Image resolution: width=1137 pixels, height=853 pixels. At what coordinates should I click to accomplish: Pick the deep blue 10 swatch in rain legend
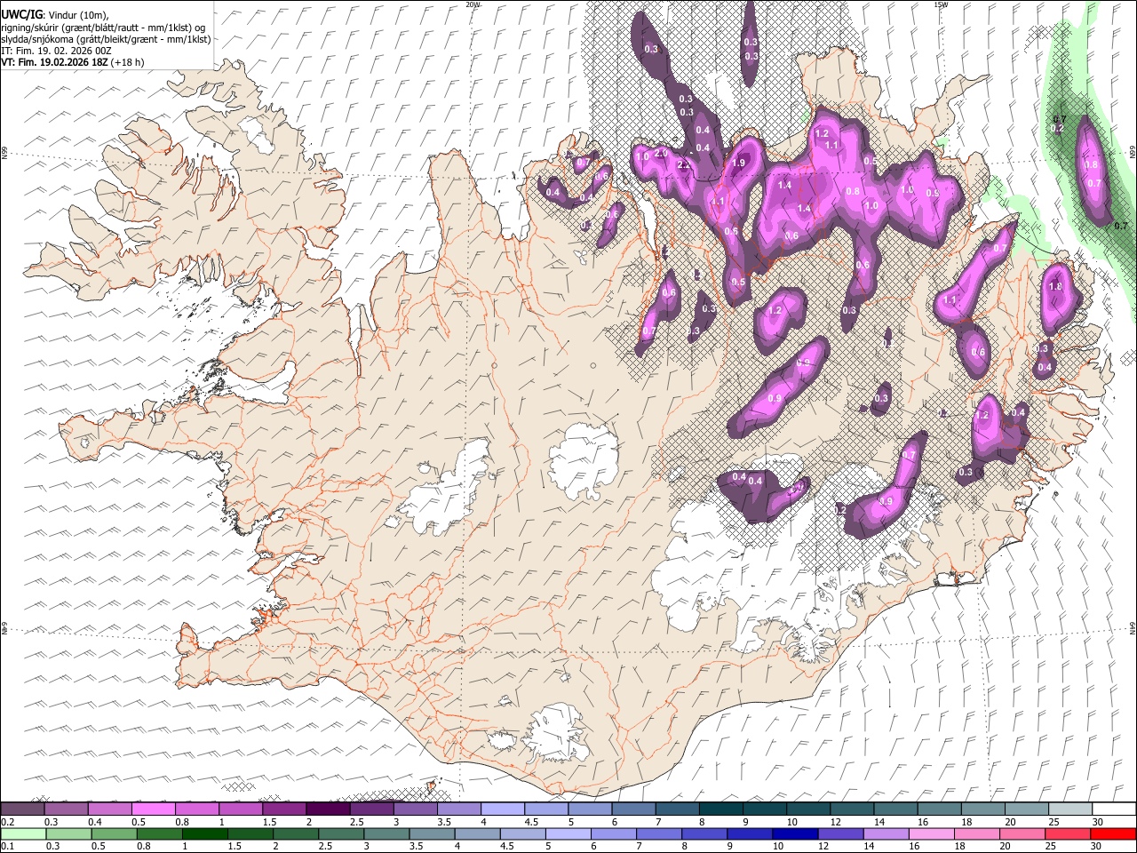click(x=795, y=834)
